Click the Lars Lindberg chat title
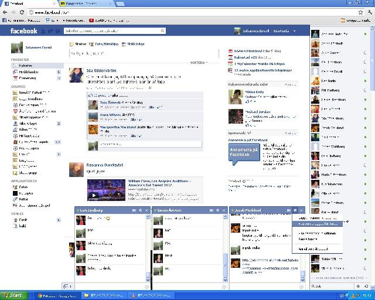375x300 pixels. pyautogui.click(x=91, y=210)
